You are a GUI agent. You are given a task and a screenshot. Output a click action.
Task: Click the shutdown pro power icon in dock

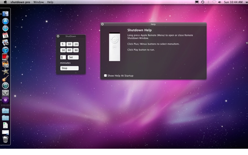point(5,100)
